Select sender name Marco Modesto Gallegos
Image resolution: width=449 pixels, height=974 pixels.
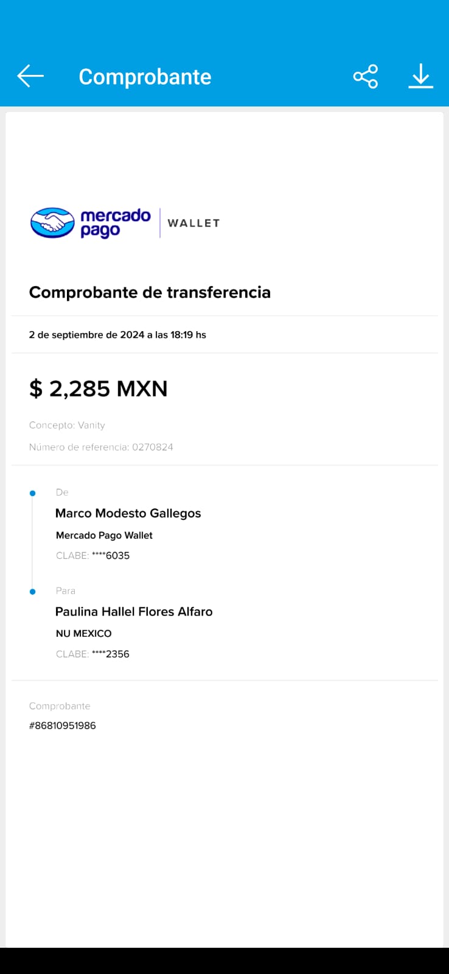coord(128,513)
